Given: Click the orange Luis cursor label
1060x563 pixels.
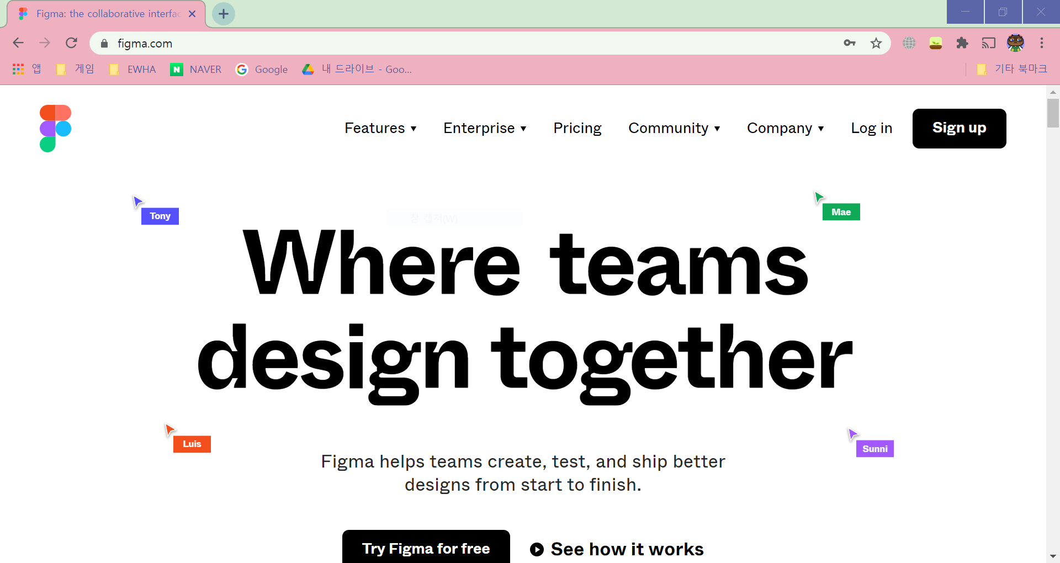Looking at the screenshot, I should pos(192,444).
